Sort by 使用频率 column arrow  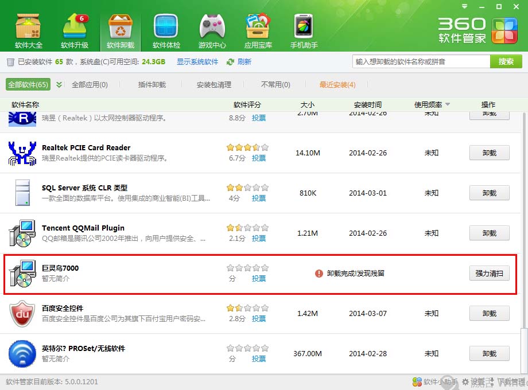click(x=447, y=104)
